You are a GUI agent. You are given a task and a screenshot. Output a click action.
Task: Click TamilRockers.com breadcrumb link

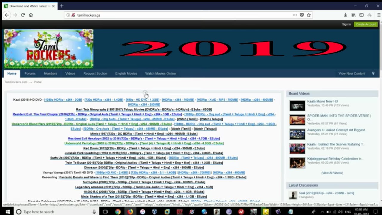pyautogui.click(x=16, y=82)
